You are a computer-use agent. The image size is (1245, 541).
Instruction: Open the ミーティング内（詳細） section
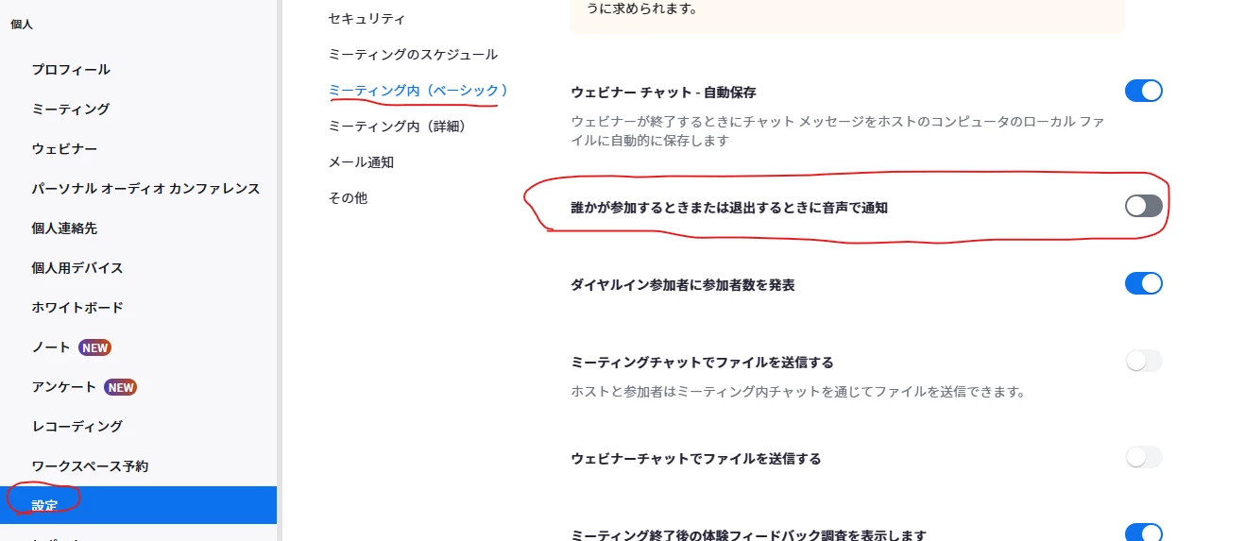point(398,127)
